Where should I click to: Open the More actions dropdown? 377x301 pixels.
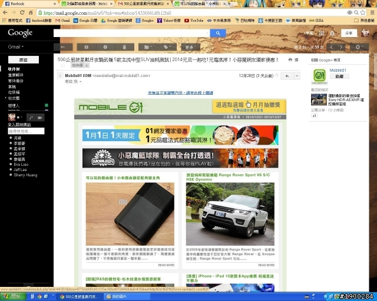pyautogui.click(x=190, y=47)
